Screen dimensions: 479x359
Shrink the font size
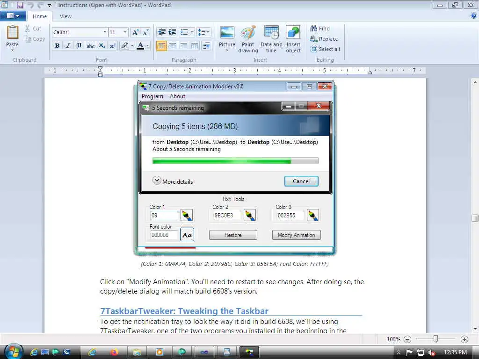(145, 32)
